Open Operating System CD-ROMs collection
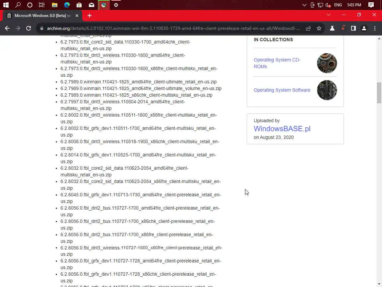This screenshot has height=287, width=382. point(277,63)
